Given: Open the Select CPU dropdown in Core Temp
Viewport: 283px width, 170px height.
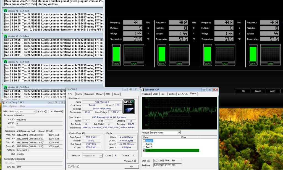Looking at the screenshot, I should click(25, 111).
